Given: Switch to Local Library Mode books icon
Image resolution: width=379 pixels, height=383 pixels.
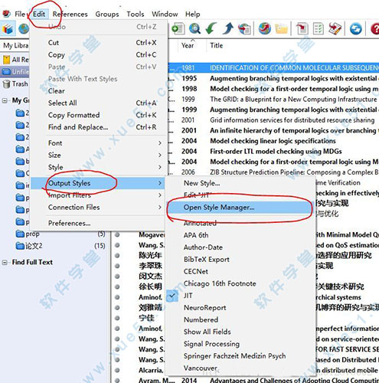Looking at the screenshot, I should (x=8, y=28).
